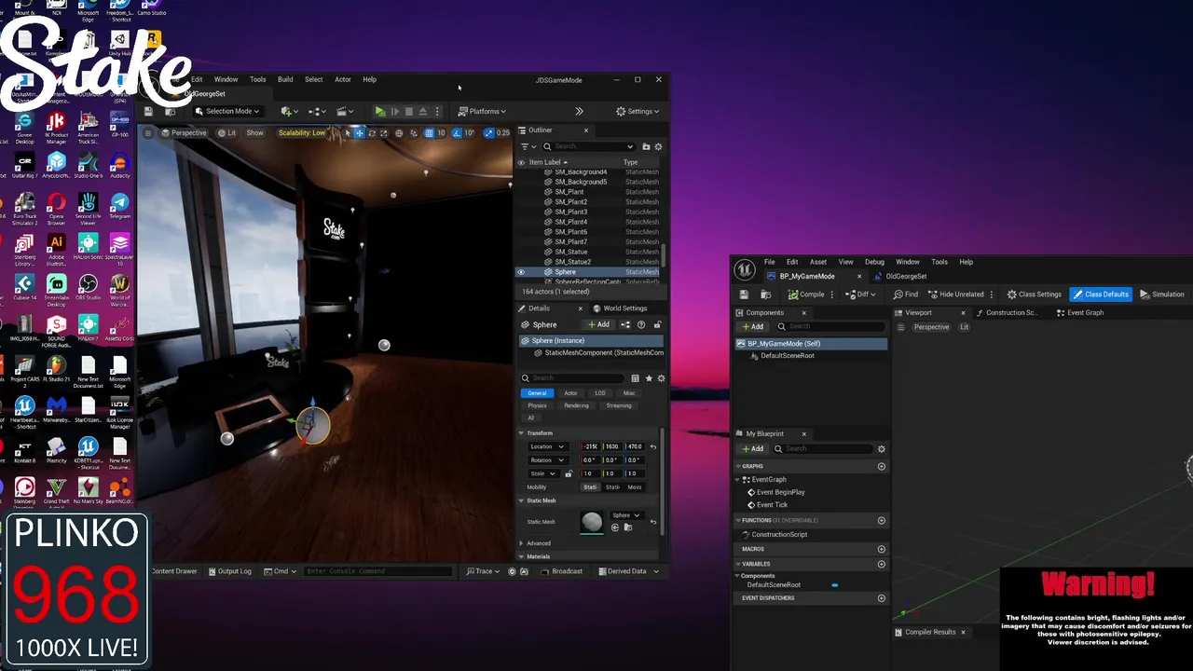Start Play in Editor with green play button

[379, 111]
